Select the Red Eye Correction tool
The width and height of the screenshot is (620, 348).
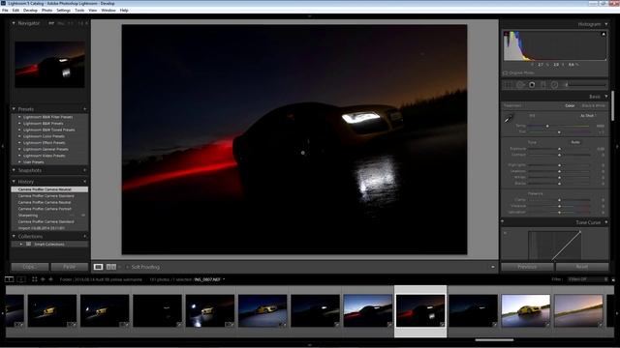coord(532,85)
